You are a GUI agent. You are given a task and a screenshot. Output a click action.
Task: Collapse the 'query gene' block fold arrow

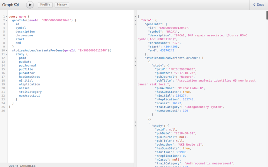click(6, 17)
